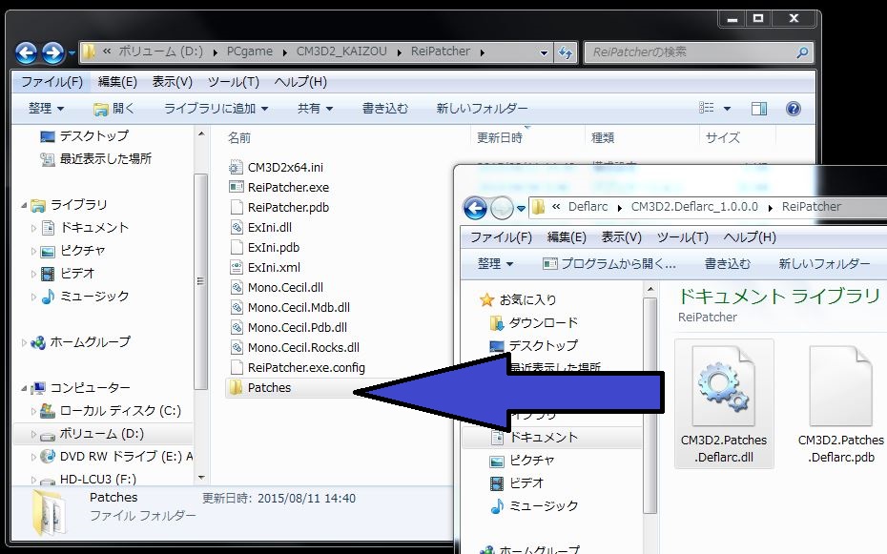Open ヘルプ(H) menu in back window
Viewport: 887px width, 554px height.
click(x=300, y=82)
